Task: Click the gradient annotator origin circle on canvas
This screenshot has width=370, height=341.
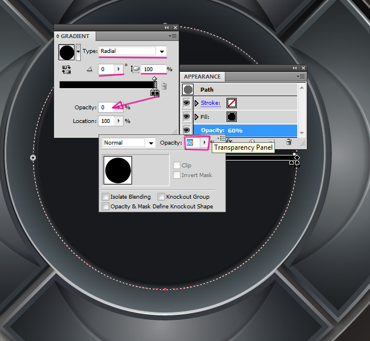Action: (x=33, y=158)
